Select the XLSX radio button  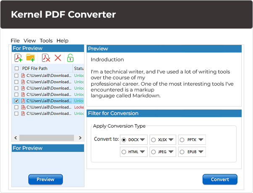[153, 140]
